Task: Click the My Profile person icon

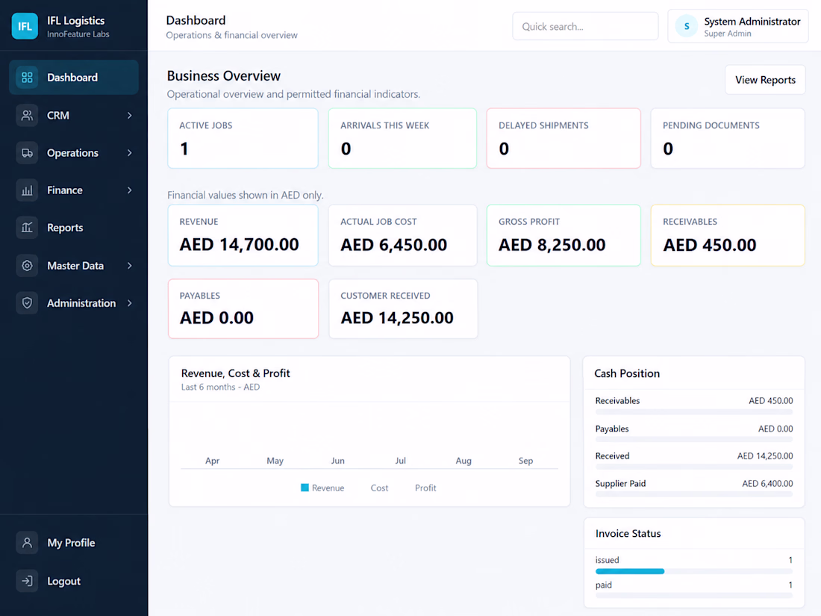Action: coord(27,543)
